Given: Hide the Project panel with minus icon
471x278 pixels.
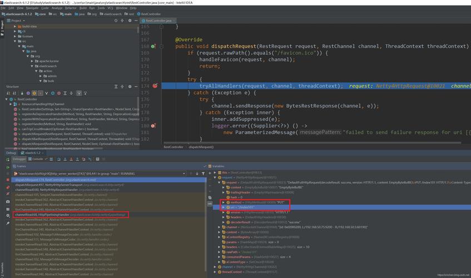Looking at the screenshot, I should click(136, 21).
